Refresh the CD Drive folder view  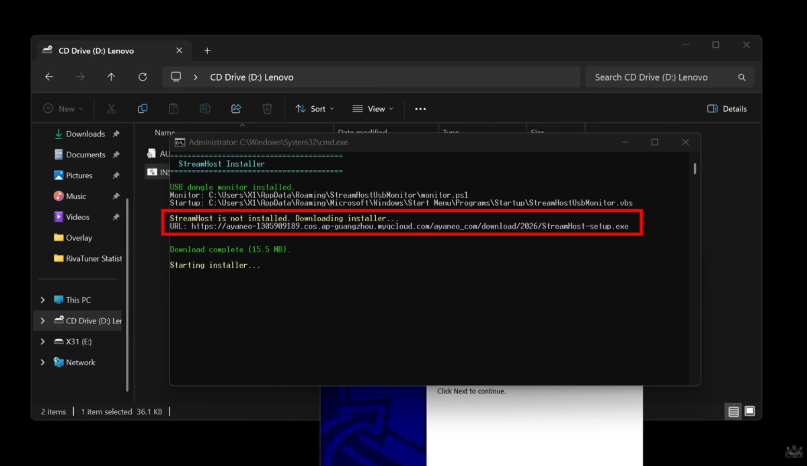143,77
